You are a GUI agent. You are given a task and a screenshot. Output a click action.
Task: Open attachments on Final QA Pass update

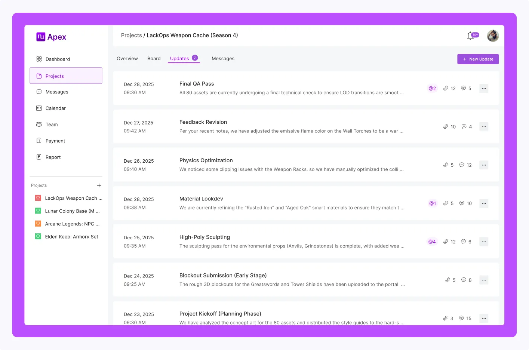[x=449, y=89]
